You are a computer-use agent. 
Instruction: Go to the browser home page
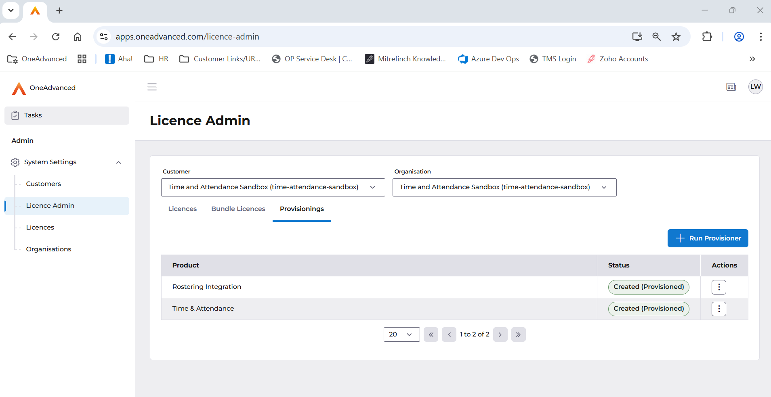pyautogui.click(x=78, y=37)
